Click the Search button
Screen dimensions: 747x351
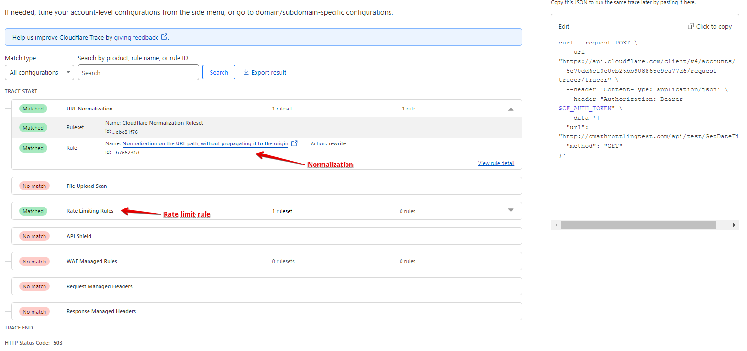coord(219,72)
